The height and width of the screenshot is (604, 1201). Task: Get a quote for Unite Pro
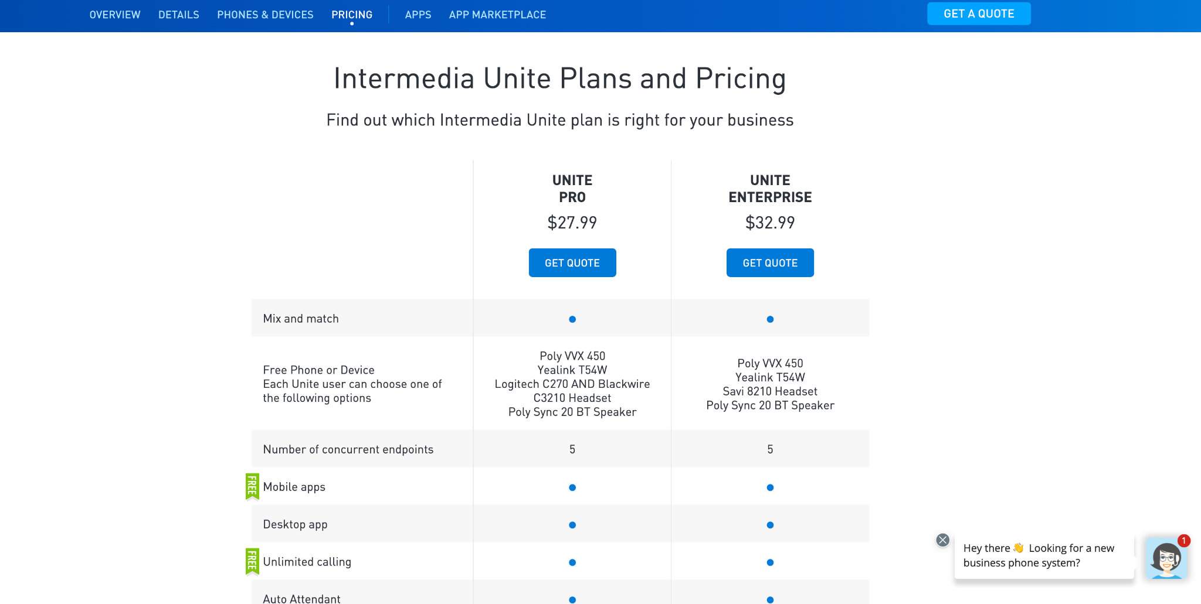[572, 263]
